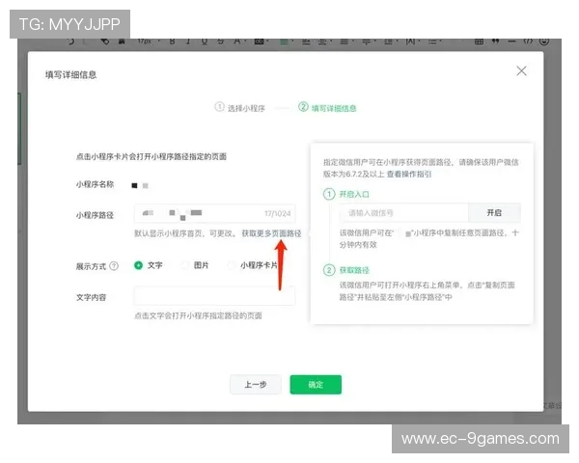
Task: Select the 文字 display option
Action: tap(148, 265)
